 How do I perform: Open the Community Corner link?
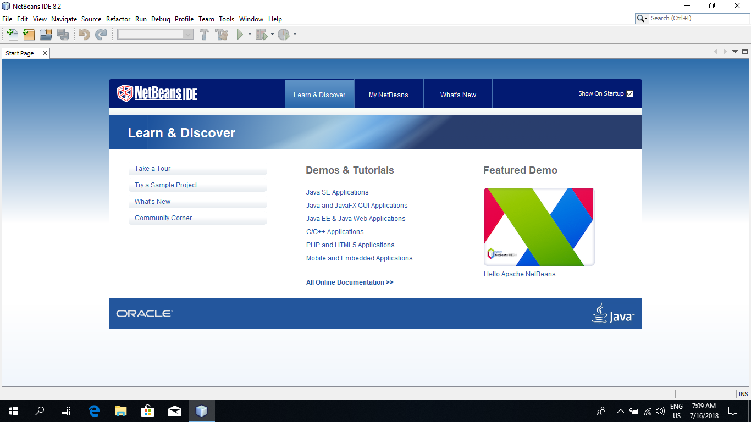163,218
